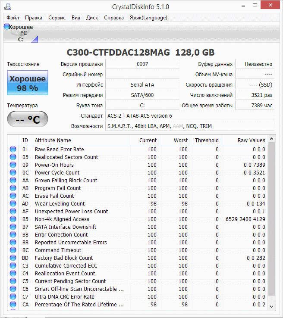Click the attribute list scroll-up arrow
The width and height of the screenshot is (283, 318).
click(x=272, y=139)
